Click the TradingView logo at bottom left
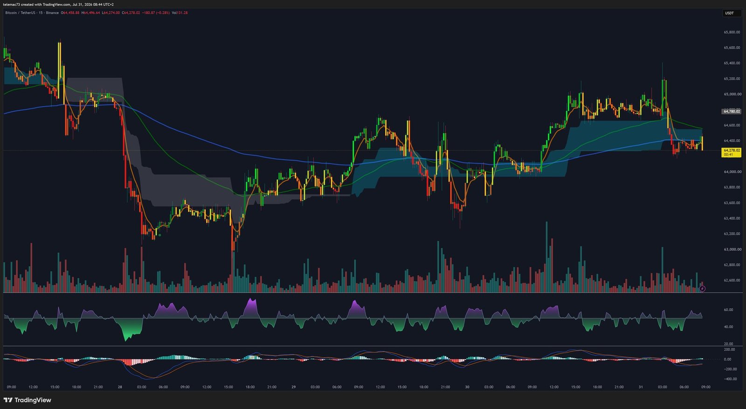Screen dimensions: 746x409 (27, 400)
